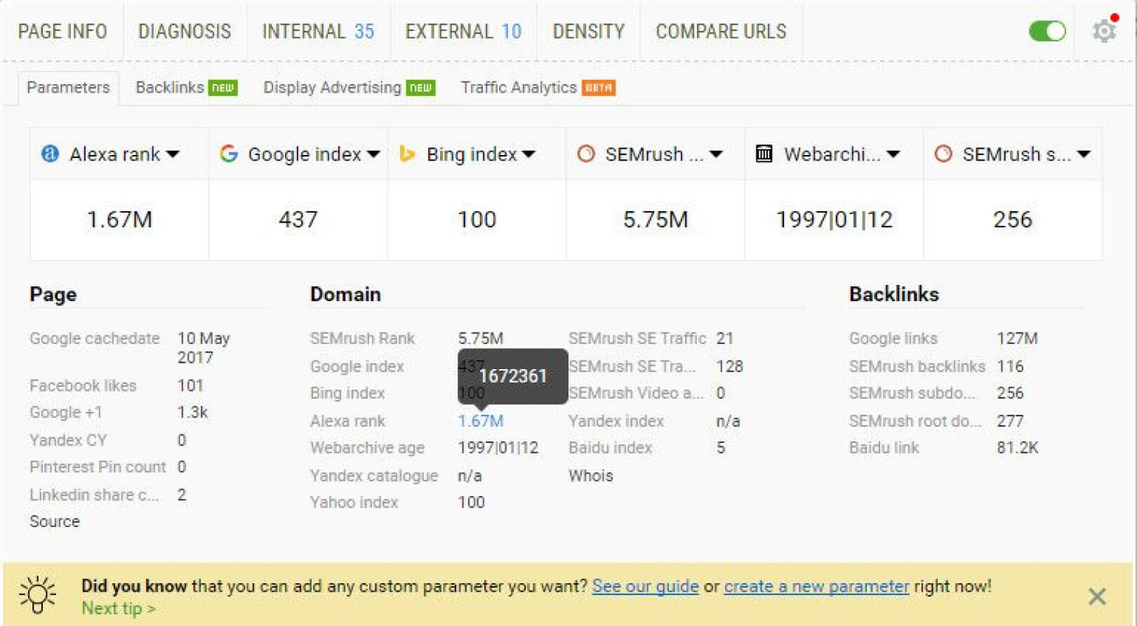Click the Google index logo icon
Viewport: 1137px width, 626px height.
click(x=229, y=154)
